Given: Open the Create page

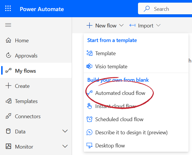Looking at the screenshot, I should [22, 86].
